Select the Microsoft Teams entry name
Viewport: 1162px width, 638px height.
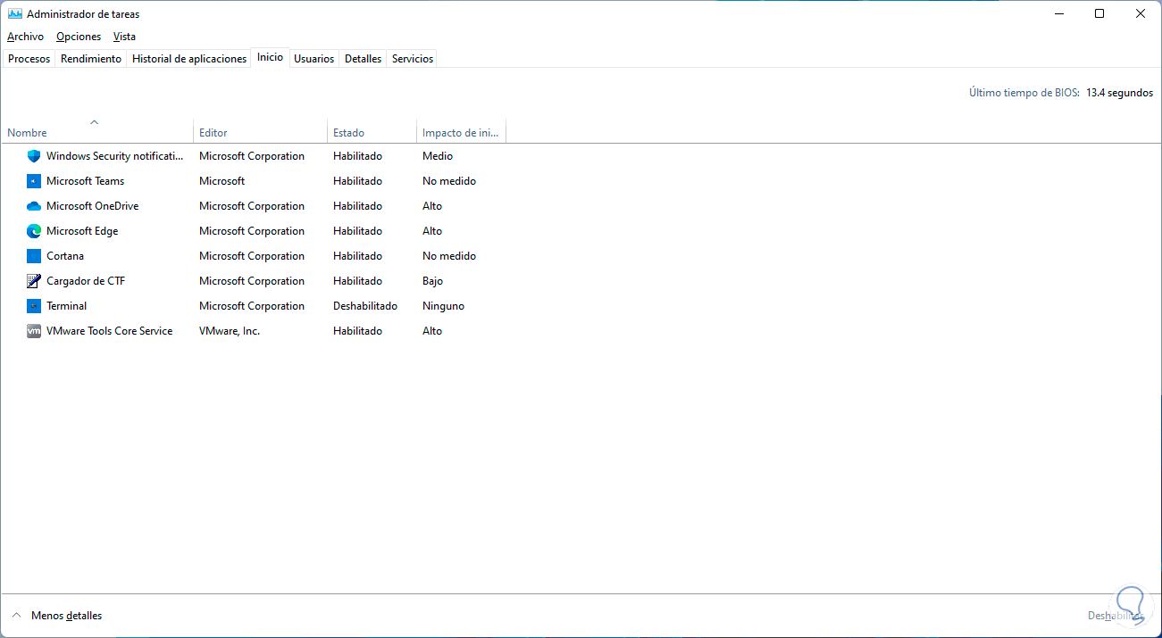pyautogui.click(x=85, y=181)
